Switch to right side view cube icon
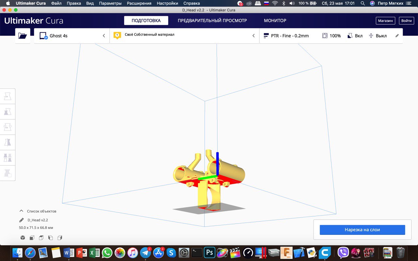The width and height of the screenshot is (418, 261). 60,238
